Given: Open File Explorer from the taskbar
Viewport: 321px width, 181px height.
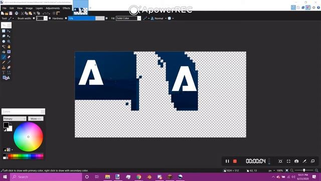Looking at the screenshot, I should [x=107, y=177].
